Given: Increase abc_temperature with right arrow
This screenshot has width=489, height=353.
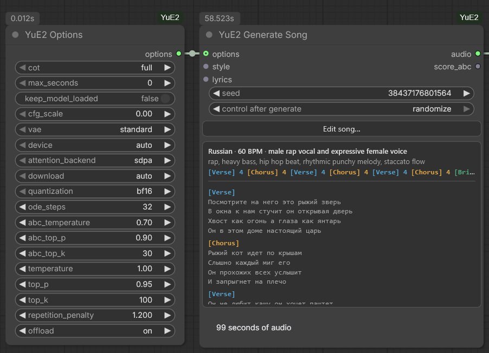Looking at the screenshot, I should point(168,222).
